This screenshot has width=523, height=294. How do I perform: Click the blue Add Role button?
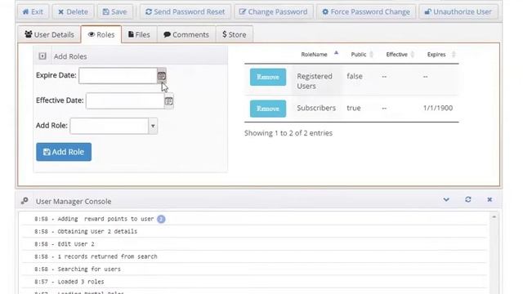click(64, 152)
